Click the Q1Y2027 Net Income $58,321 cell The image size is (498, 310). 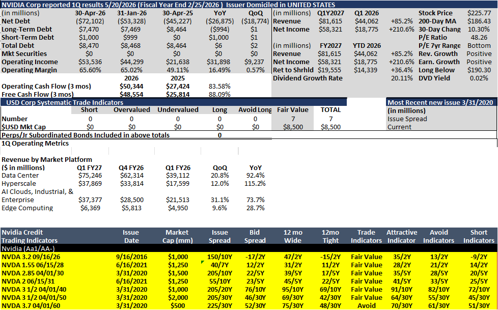click(330, 29)
